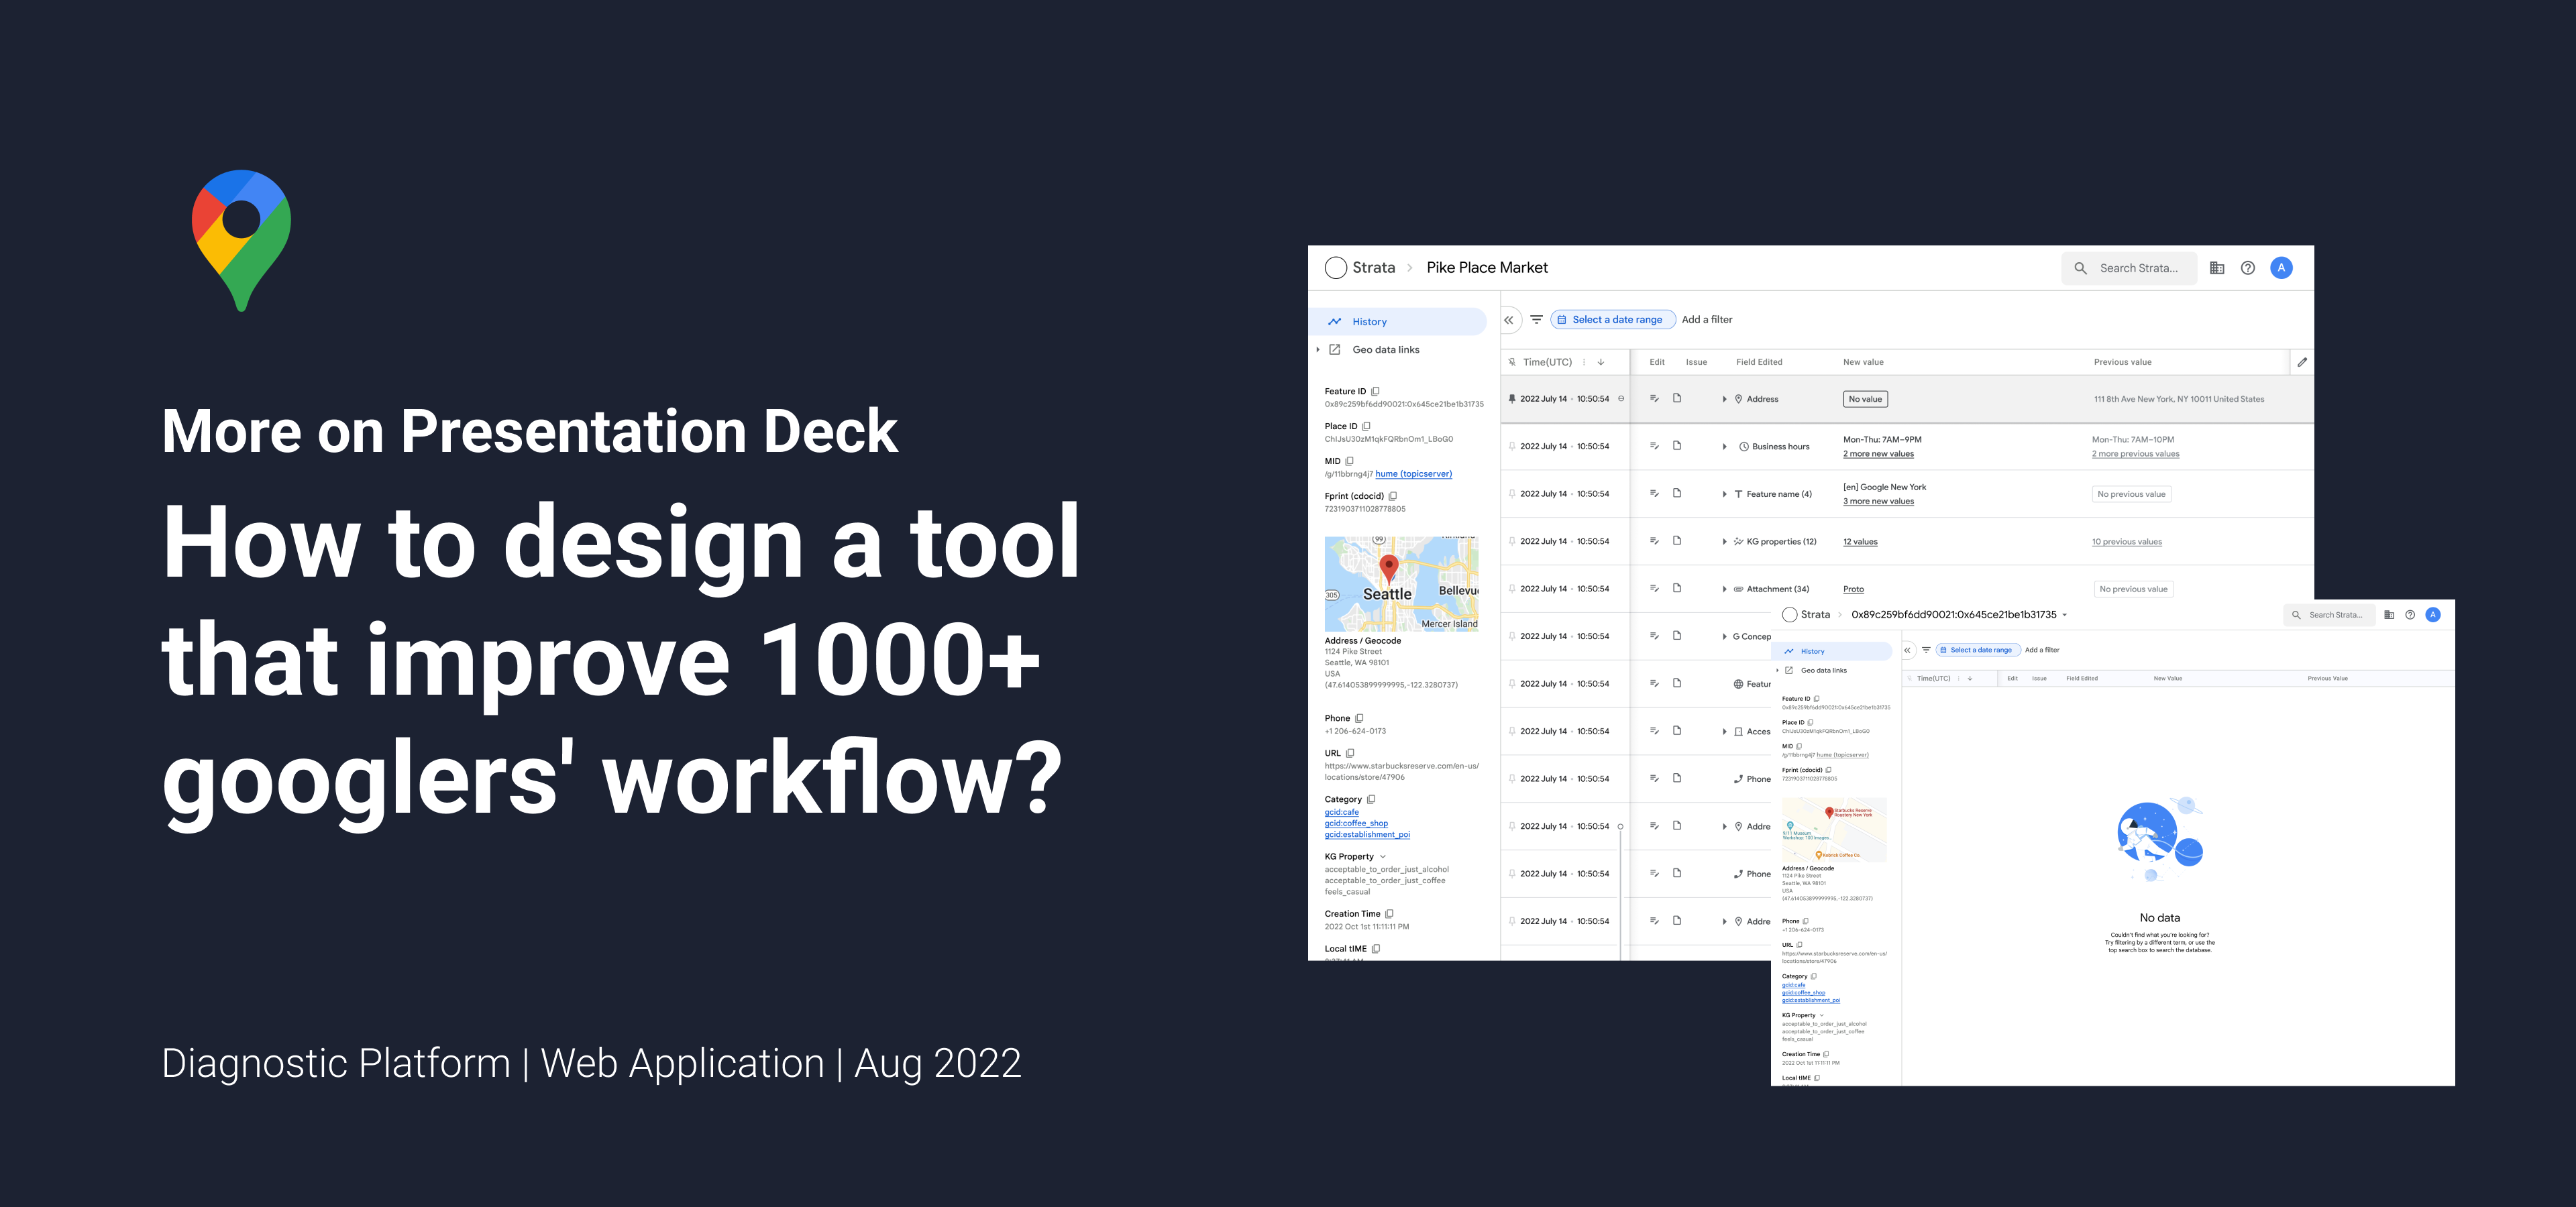Expand the KG properties (12) row
Viewport: 2576px width, 1207px height.
coord(1724,542)
